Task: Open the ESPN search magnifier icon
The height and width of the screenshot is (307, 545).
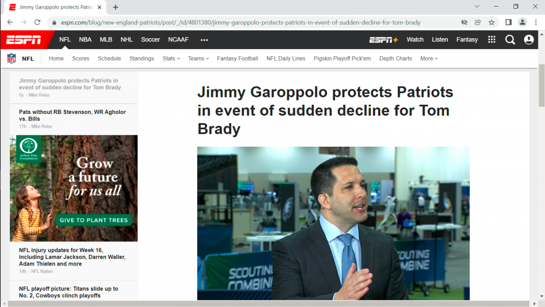Action: pos(510,40)
